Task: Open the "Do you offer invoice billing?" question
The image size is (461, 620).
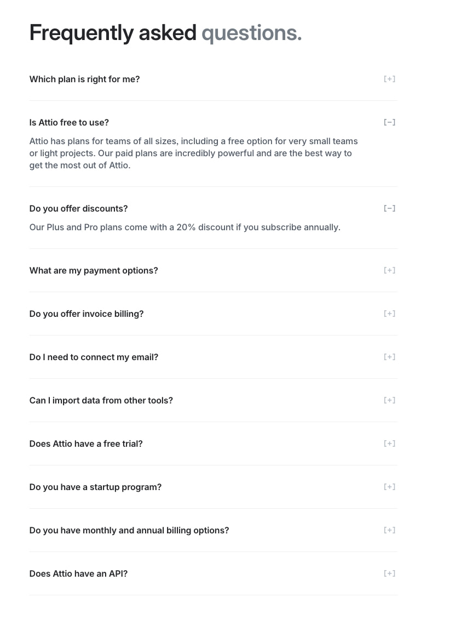Action: tap(87, 314)
